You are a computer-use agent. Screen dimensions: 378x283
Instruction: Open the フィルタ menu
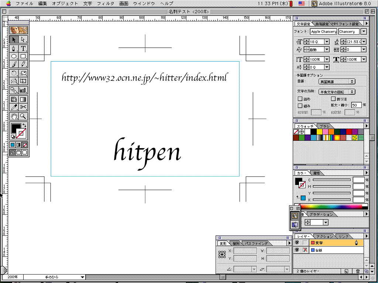tap(106, 3)
